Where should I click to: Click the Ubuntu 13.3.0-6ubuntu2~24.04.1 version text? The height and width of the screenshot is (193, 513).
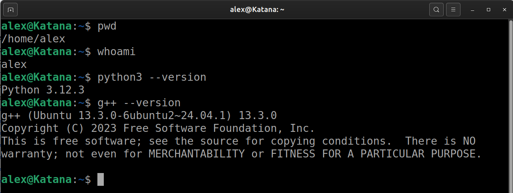[132, 116]
